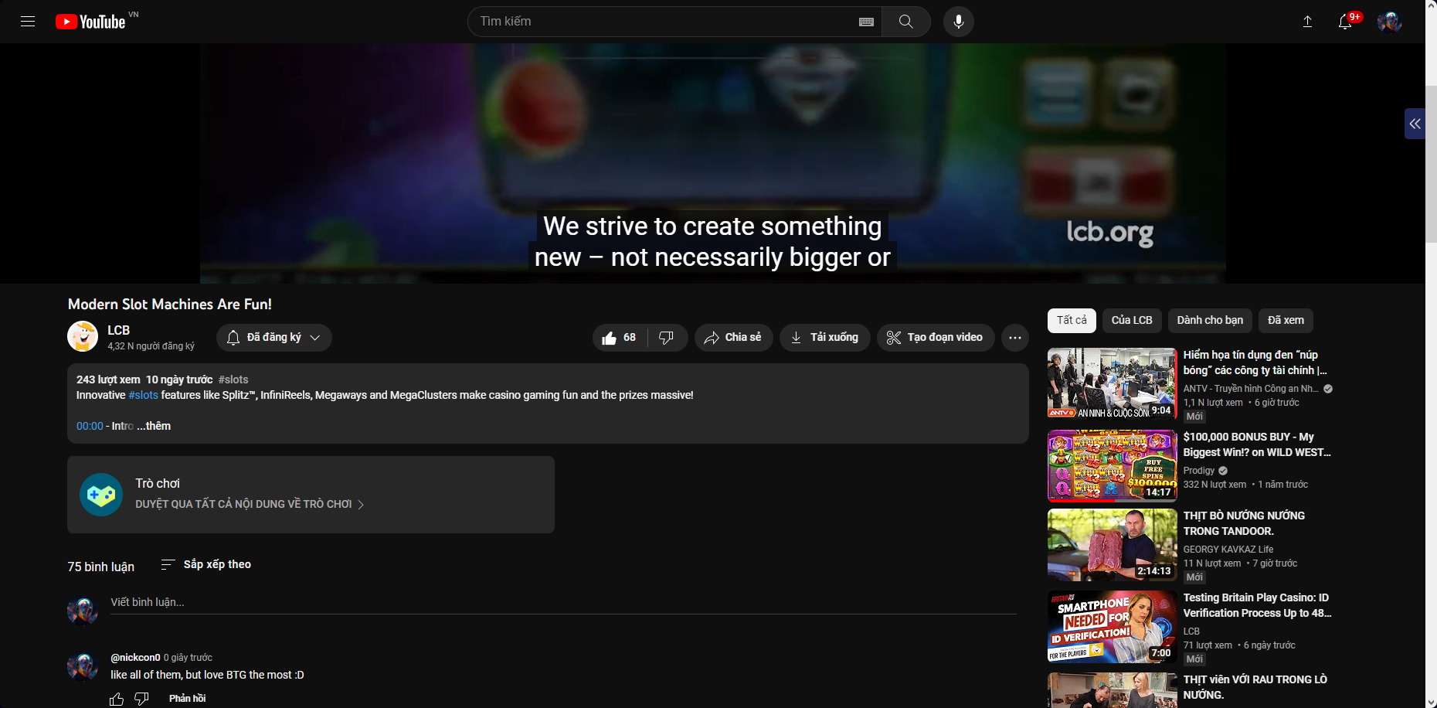Download the video via Tải xuống
1437x708 pixels.
(825, 338)
